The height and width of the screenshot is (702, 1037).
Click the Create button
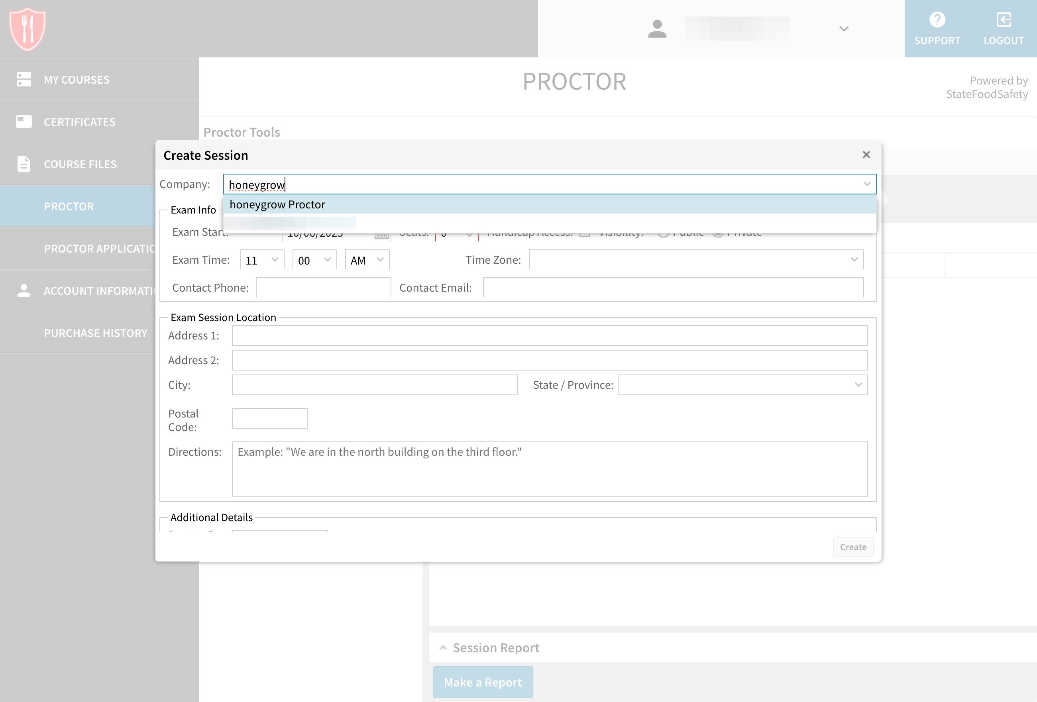coord(853,547)
